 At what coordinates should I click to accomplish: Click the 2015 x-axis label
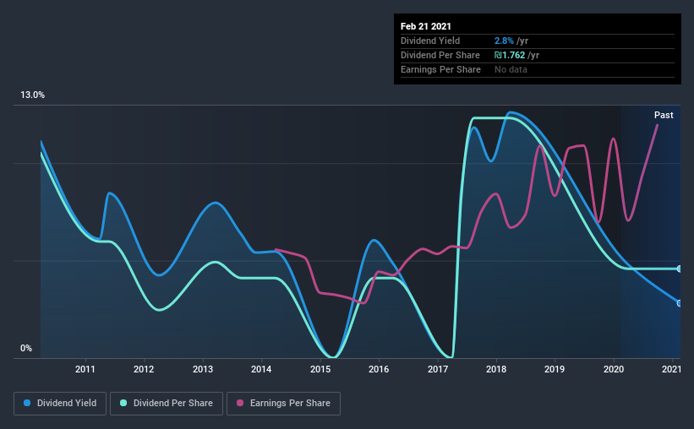tap(320, 369)
